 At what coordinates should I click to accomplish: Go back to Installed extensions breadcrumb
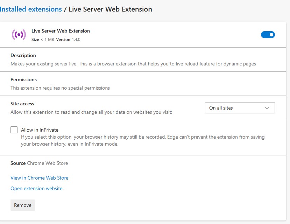(x=31, y=9)
